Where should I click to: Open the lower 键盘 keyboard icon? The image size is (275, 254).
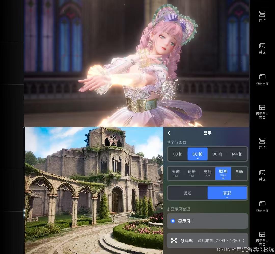point(262,173)
